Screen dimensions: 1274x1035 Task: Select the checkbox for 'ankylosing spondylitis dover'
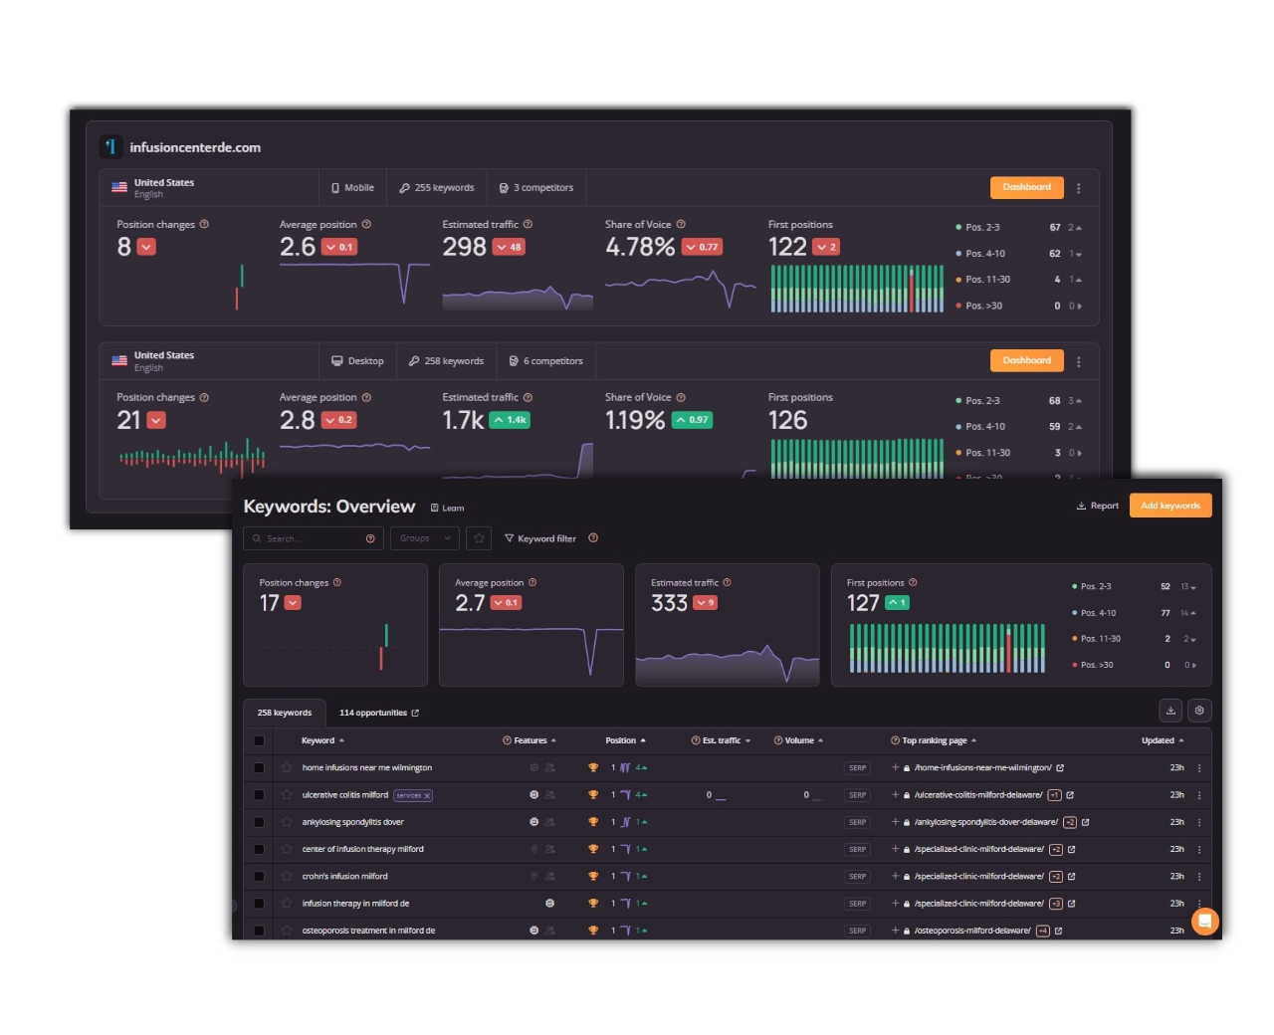coord(259,822)
